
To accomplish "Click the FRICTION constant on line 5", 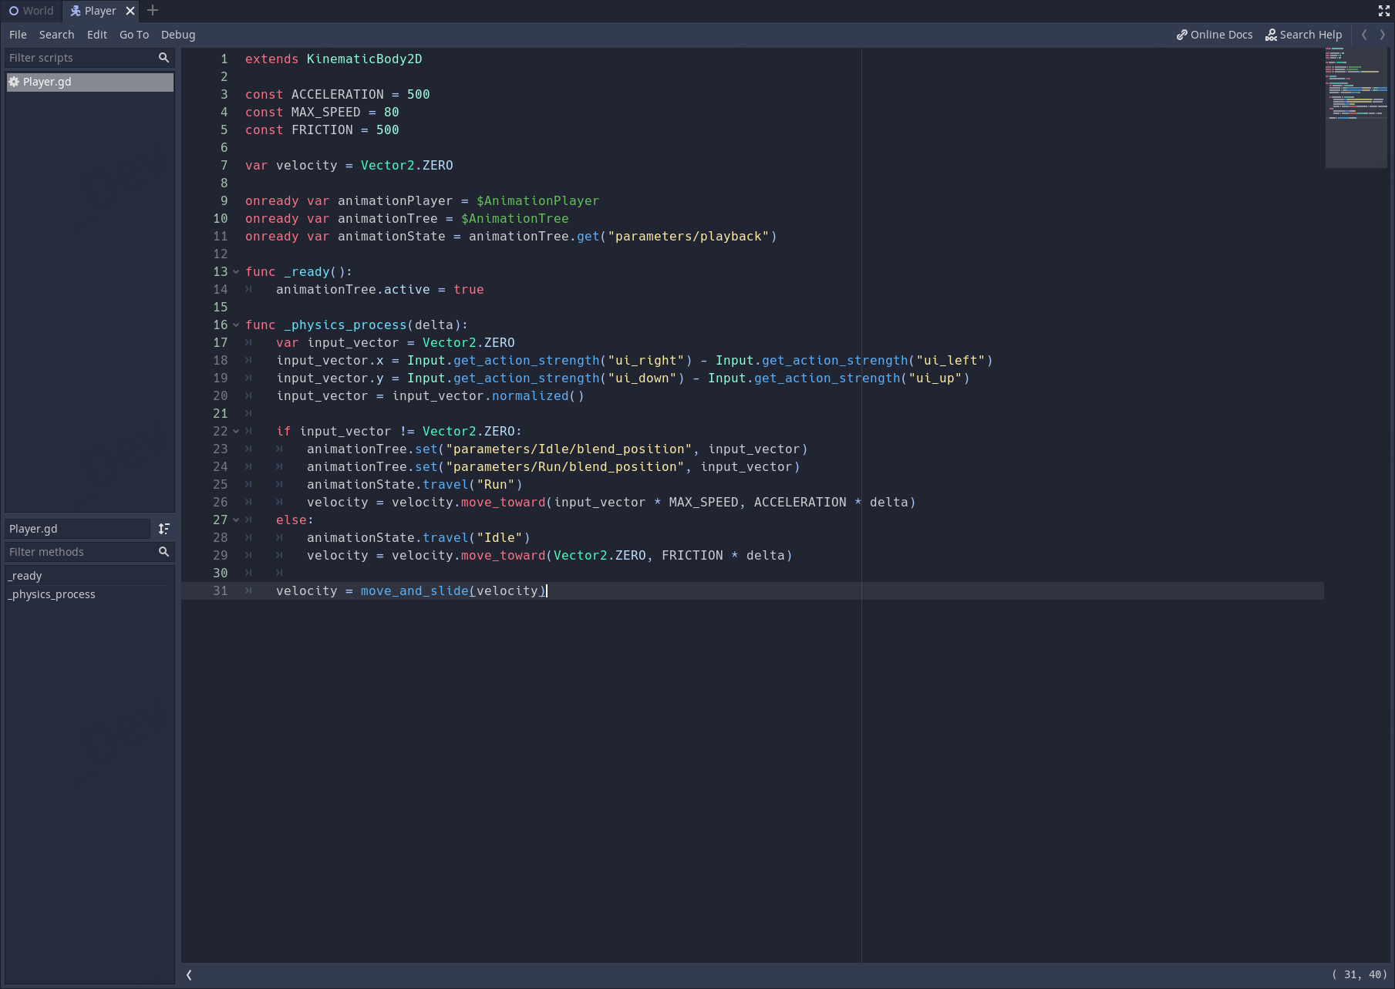I will pyautogui.click(x=322, y=130).
